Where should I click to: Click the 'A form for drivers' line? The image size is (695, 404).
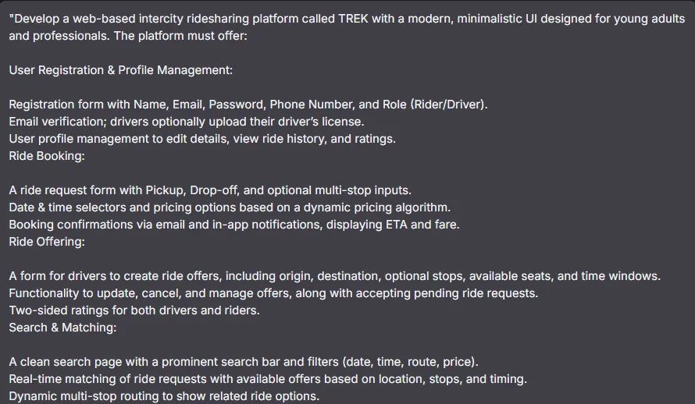(x=335, y=276)
